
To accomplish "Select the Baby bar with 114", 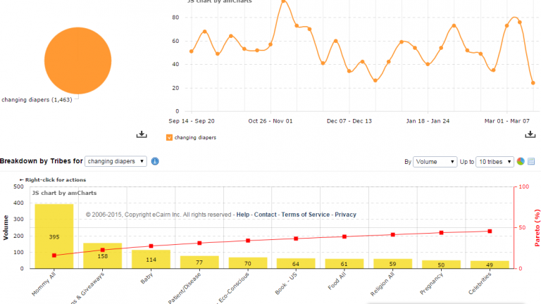I will 151,259.
